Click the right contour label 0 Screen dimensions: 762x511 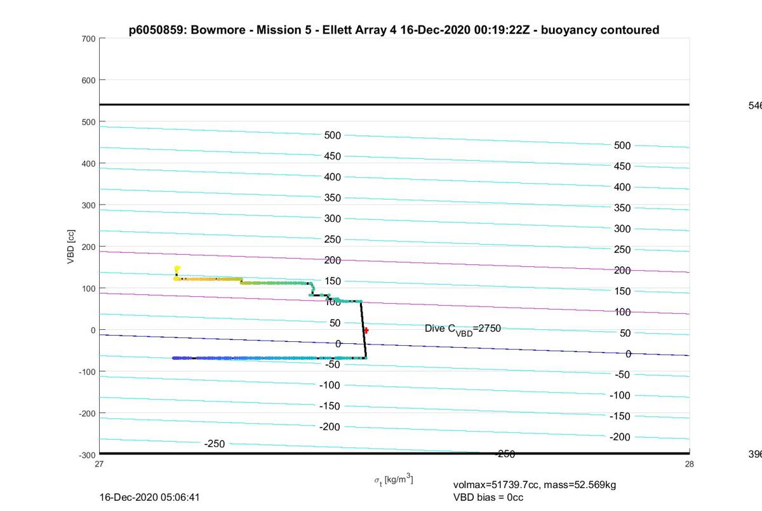pyautogui.click(x=628, y=354)
